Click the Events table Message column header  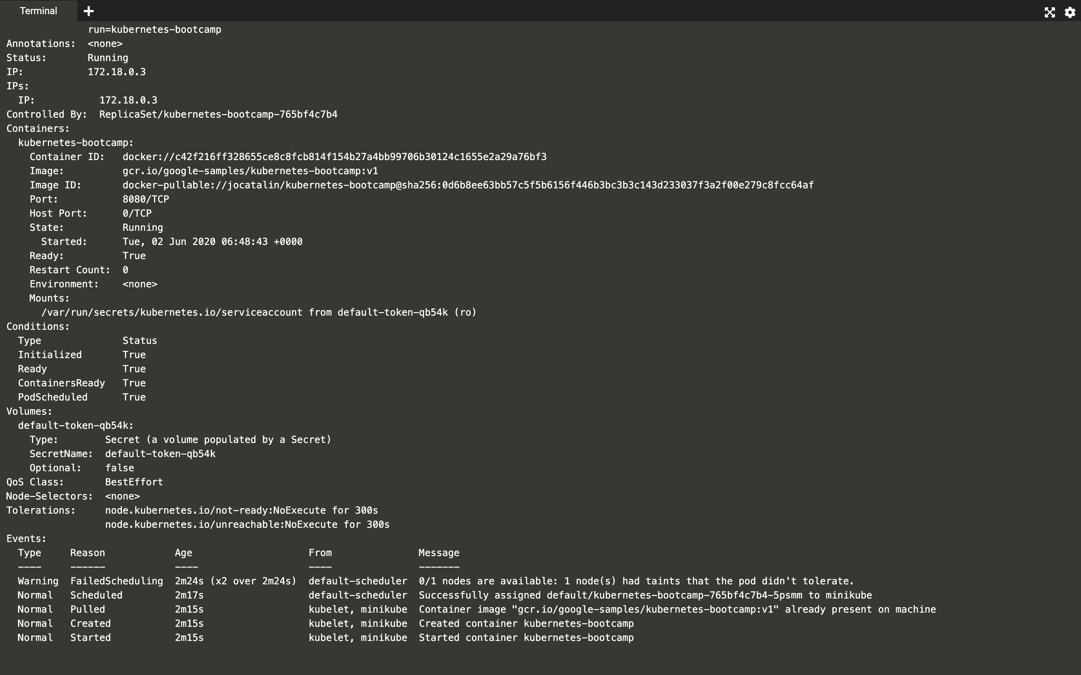coord(439,553)
